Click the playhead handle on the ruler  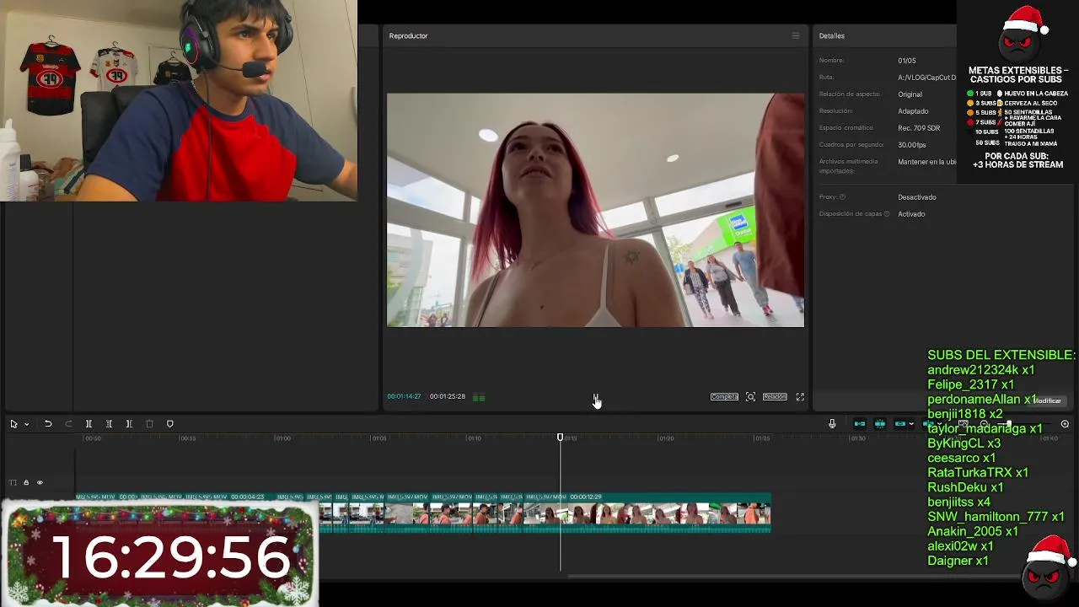(560, 437)
